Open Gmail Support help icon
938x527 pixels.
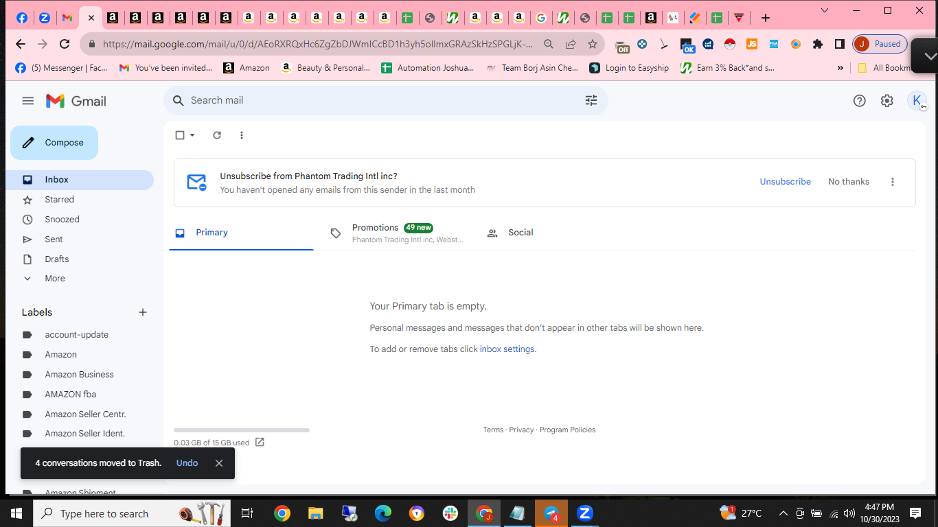859,101
